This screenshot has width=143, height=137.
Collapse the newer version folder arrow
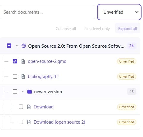23,91
